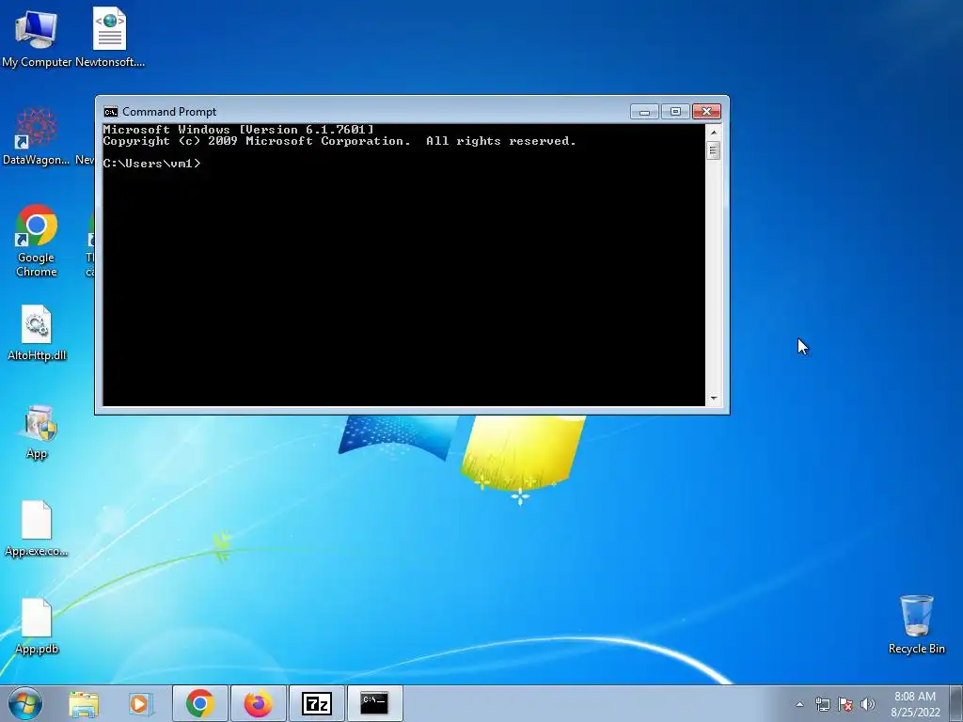This screenshot has width=963, height=722.
Task: Click the Command Prompt scroll up arrow
Action: (x=713, y=132)
